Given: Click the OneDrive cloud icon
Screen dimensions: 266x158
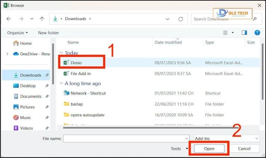Looking at the screenshot, I should (x=16, y=54).
